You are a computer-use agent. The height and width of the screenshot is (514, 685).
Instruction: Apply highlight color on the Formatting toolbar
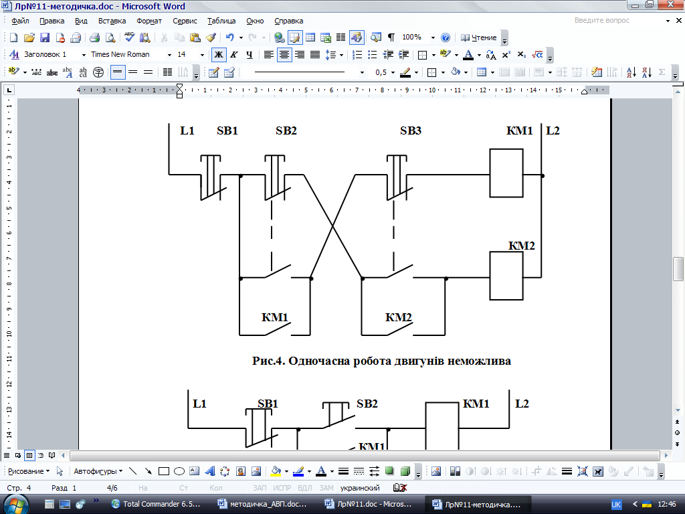coord(445,55)
